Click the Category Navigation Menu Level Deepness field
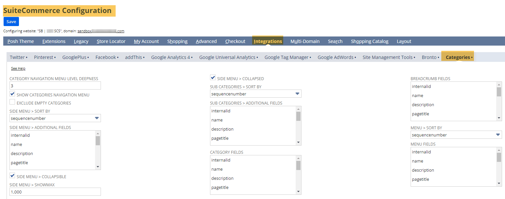This screenshot has height=199, width=505. [x=55, y=86]
